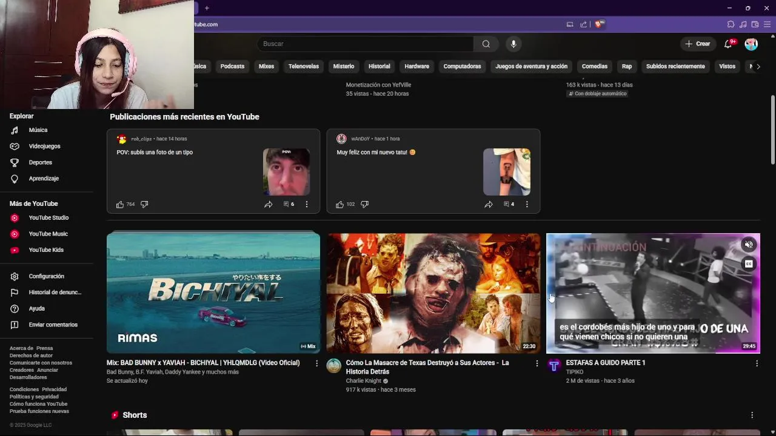Like the wAnDoY post

340,204
